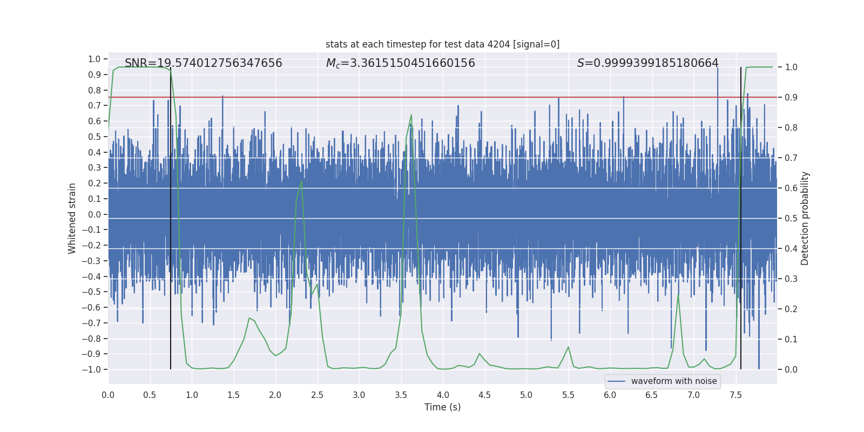Click the 0.7 tick on the whitened strain axis

point(94,106)
